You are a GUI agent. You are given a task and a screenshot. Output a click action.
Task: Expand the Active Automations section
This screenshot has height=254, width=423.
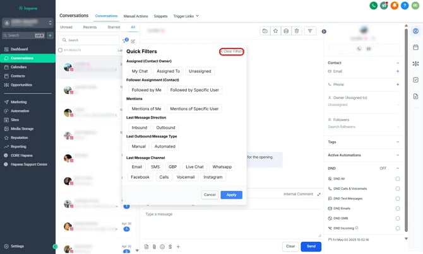397,155
